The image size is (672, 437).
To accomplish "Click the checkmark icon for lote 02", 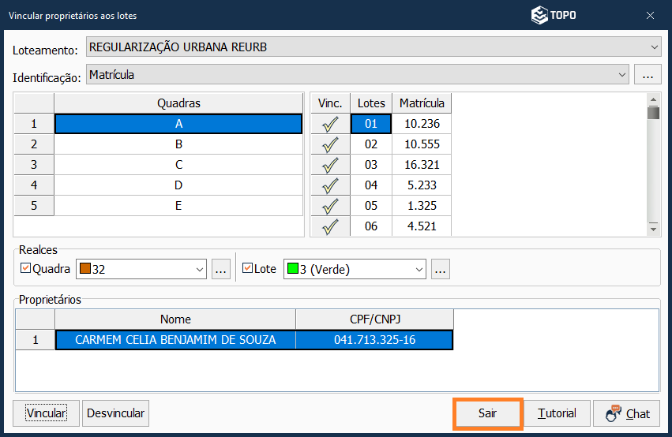I will [330, 144].
